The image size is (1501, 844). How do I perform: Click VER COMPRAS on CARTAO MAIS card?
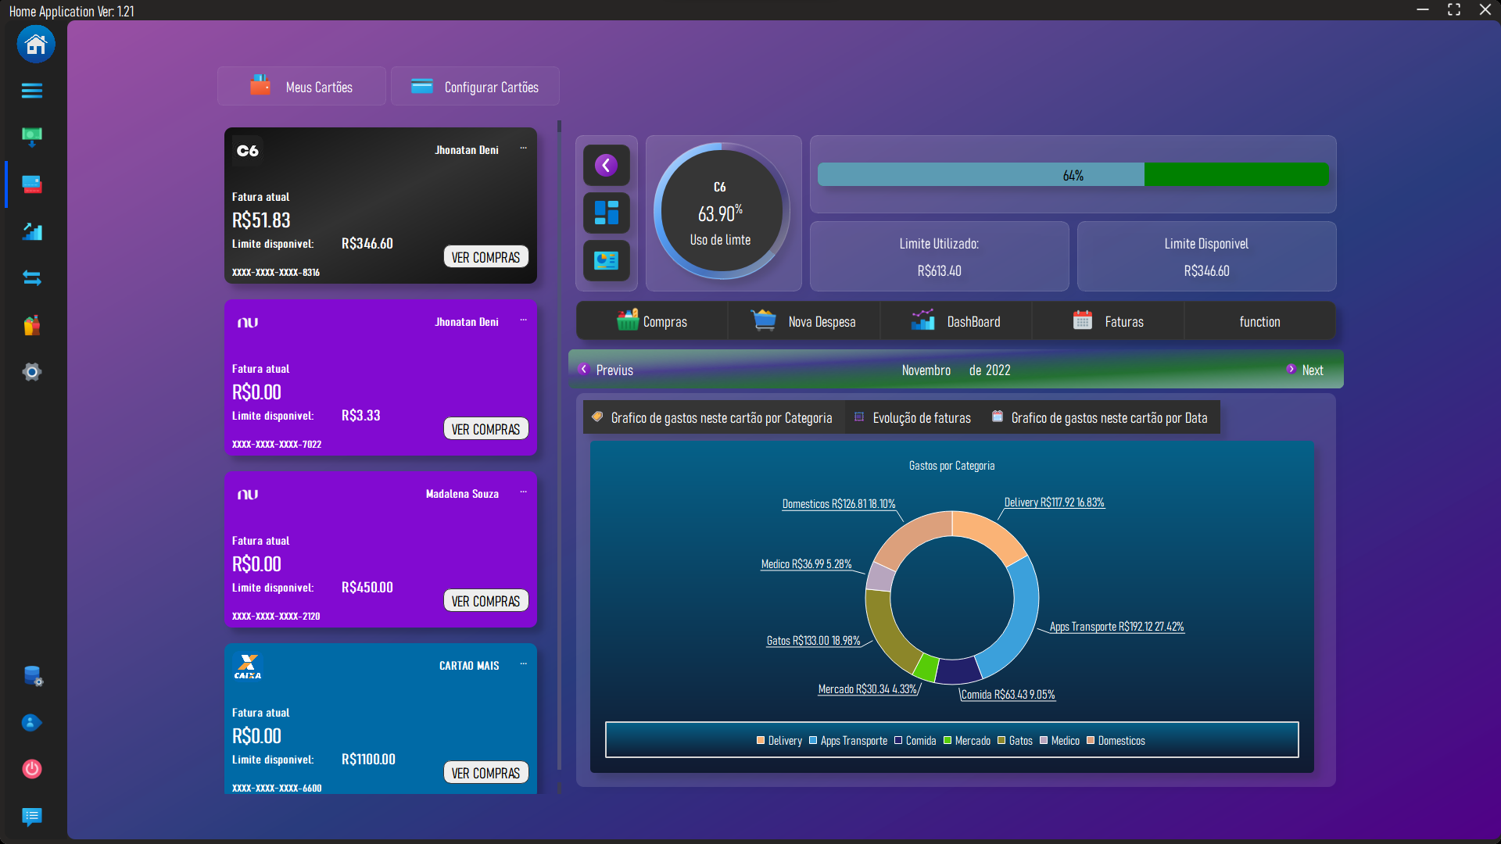[x=486, y=773]
